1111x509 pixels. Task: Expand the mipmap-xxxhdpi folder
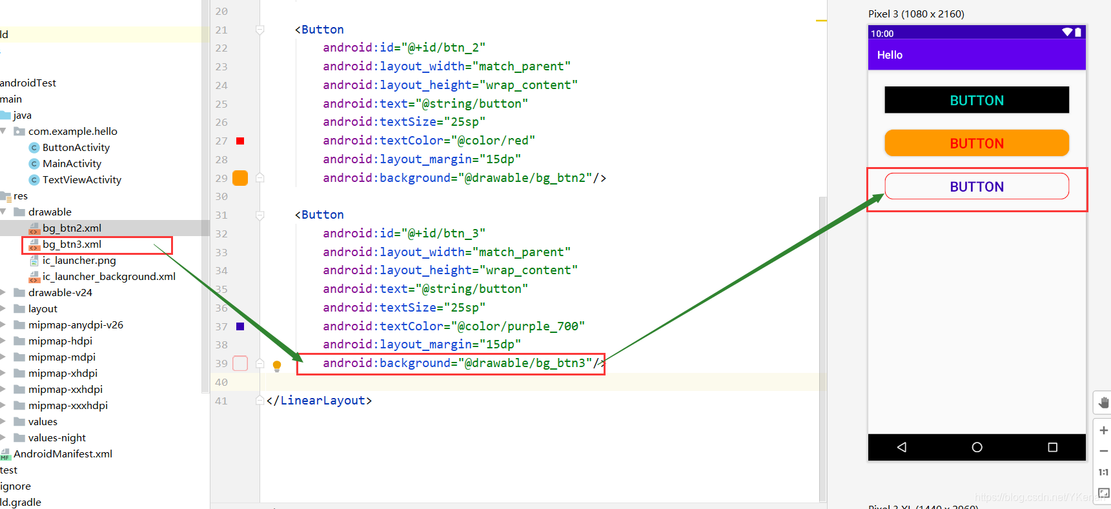3,406
